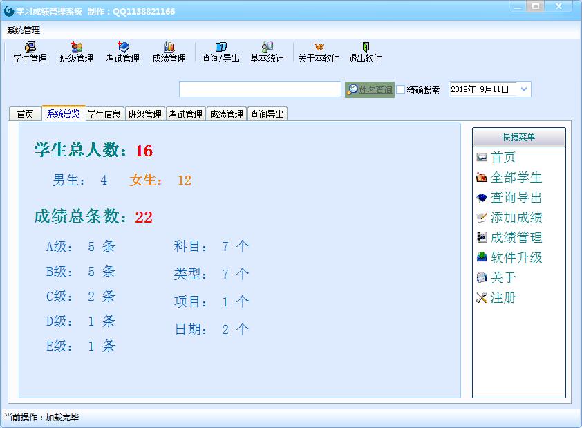Click 关于 link in quick menu
582x428 pixels.
[x=503, y=277]
